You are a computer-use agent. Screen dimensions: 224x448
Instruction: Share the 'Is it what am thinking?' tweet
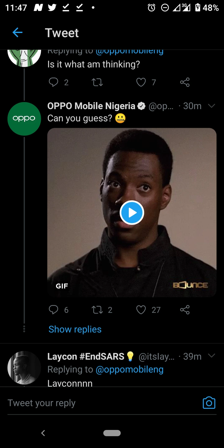[x=185, y=82]
